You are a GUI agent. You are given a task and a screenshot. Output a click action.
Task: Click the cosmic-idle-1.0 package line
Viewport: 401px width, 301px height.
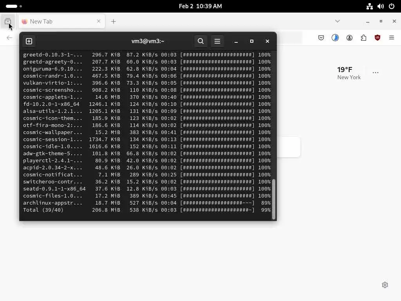click(147, 147)
